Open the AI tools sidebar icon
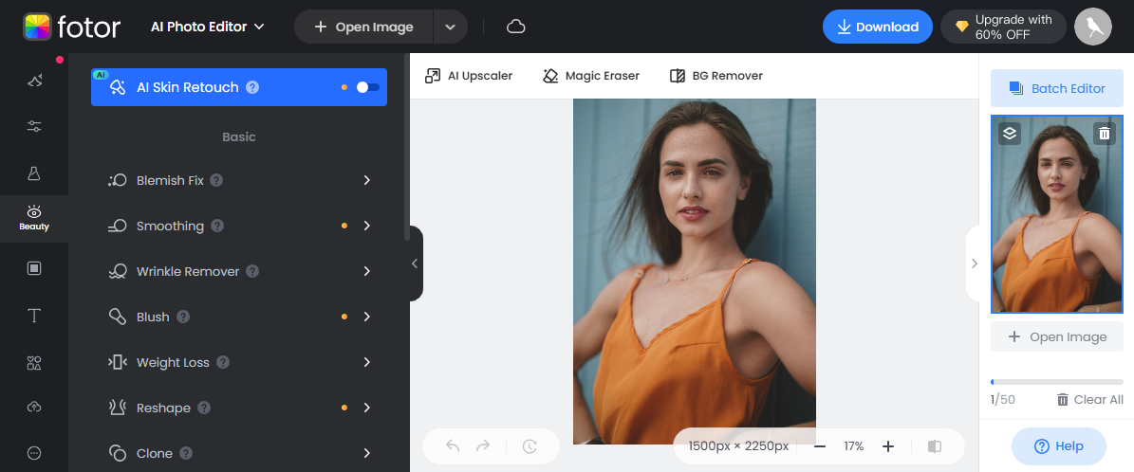This screenshot has width=1134, height=472. coord(34,81)
